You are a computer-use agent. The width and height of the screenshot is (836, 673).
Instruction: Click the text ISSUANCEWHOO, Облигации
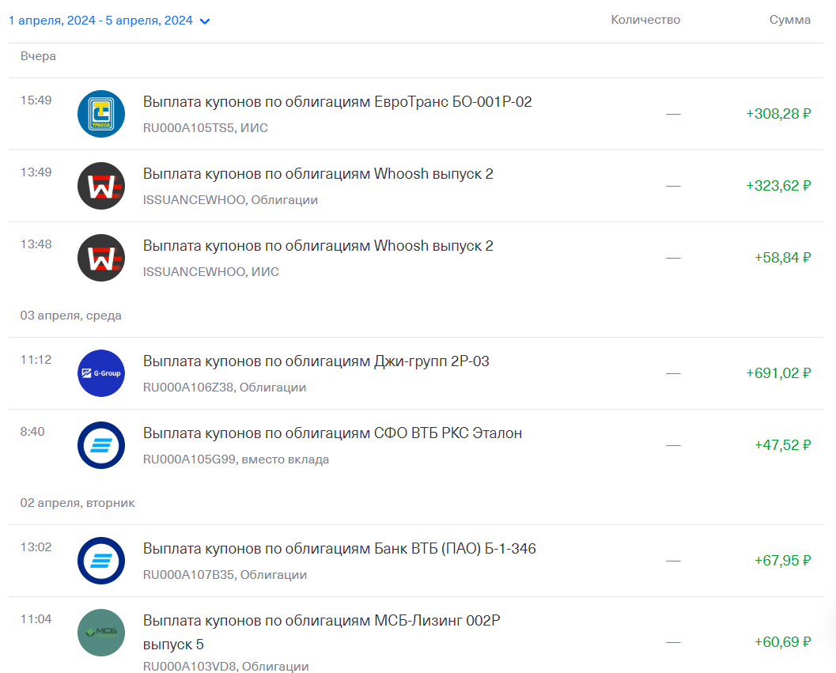click(230, 200)
